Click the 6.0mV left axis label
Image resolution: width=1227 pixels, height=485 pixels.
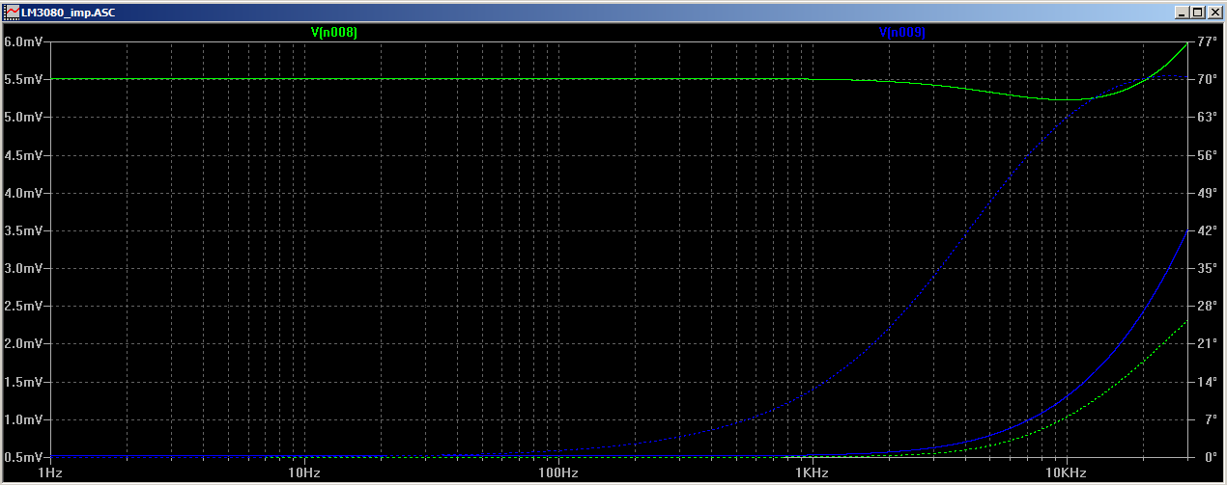(x=22, y=41)
